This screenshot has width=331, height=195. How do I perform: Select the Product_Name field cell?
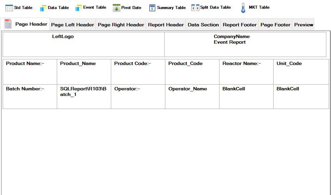tap(84, 72)
